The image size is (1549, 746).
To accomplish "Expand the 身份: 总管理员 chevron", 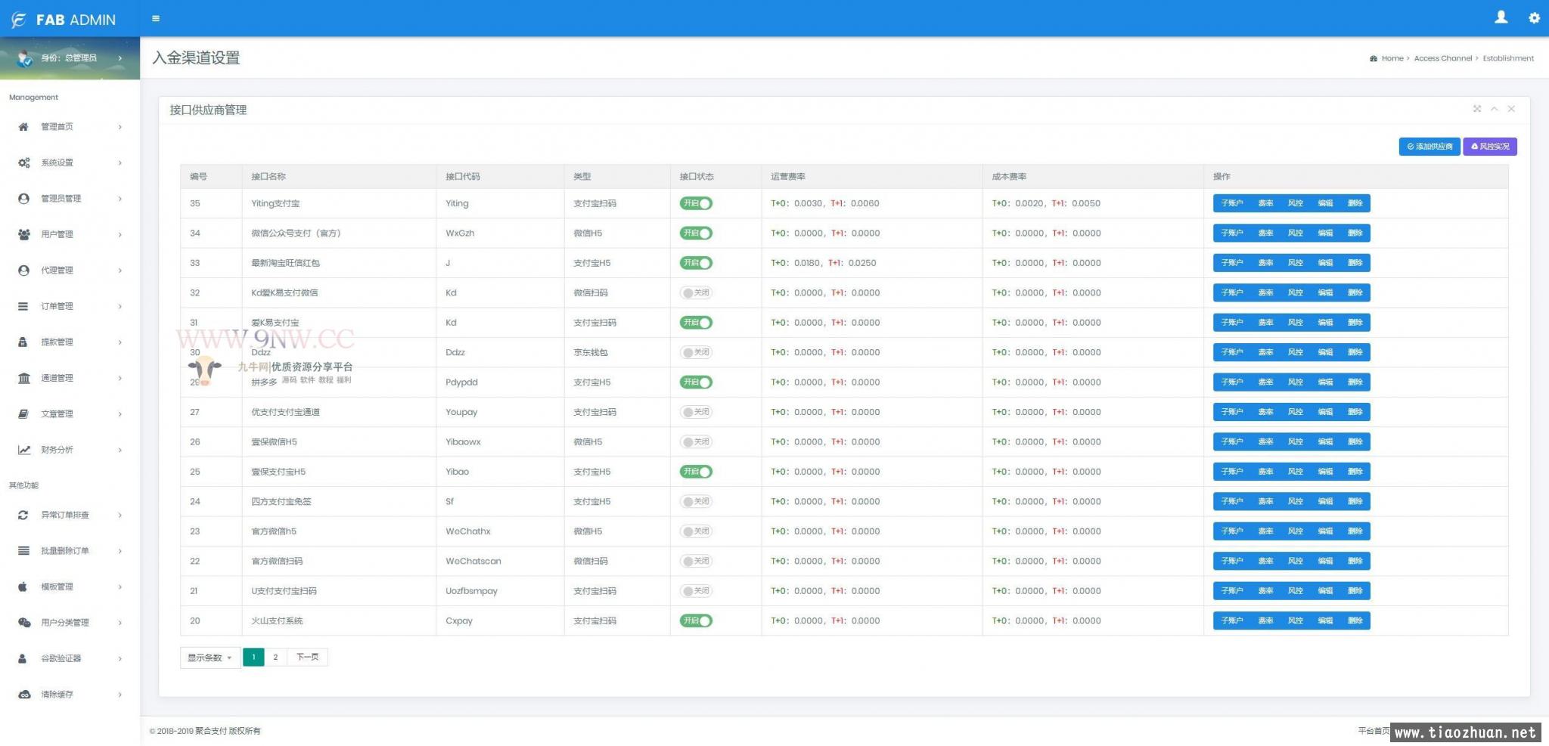I will pos(120,58).
